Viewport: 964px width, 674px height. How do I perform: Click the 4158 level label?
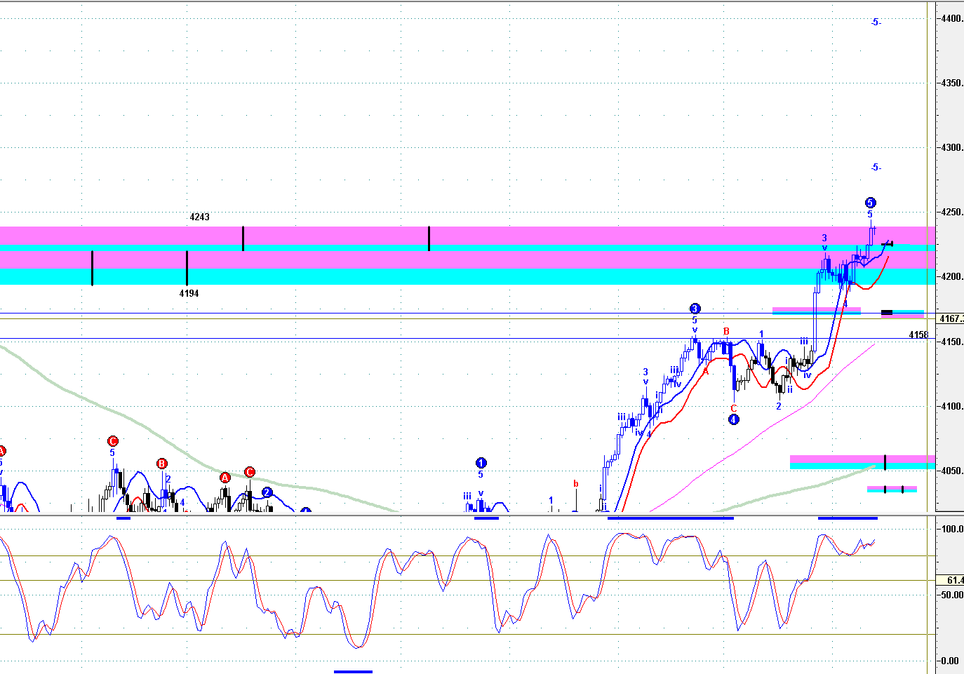(x=918, y=335)
